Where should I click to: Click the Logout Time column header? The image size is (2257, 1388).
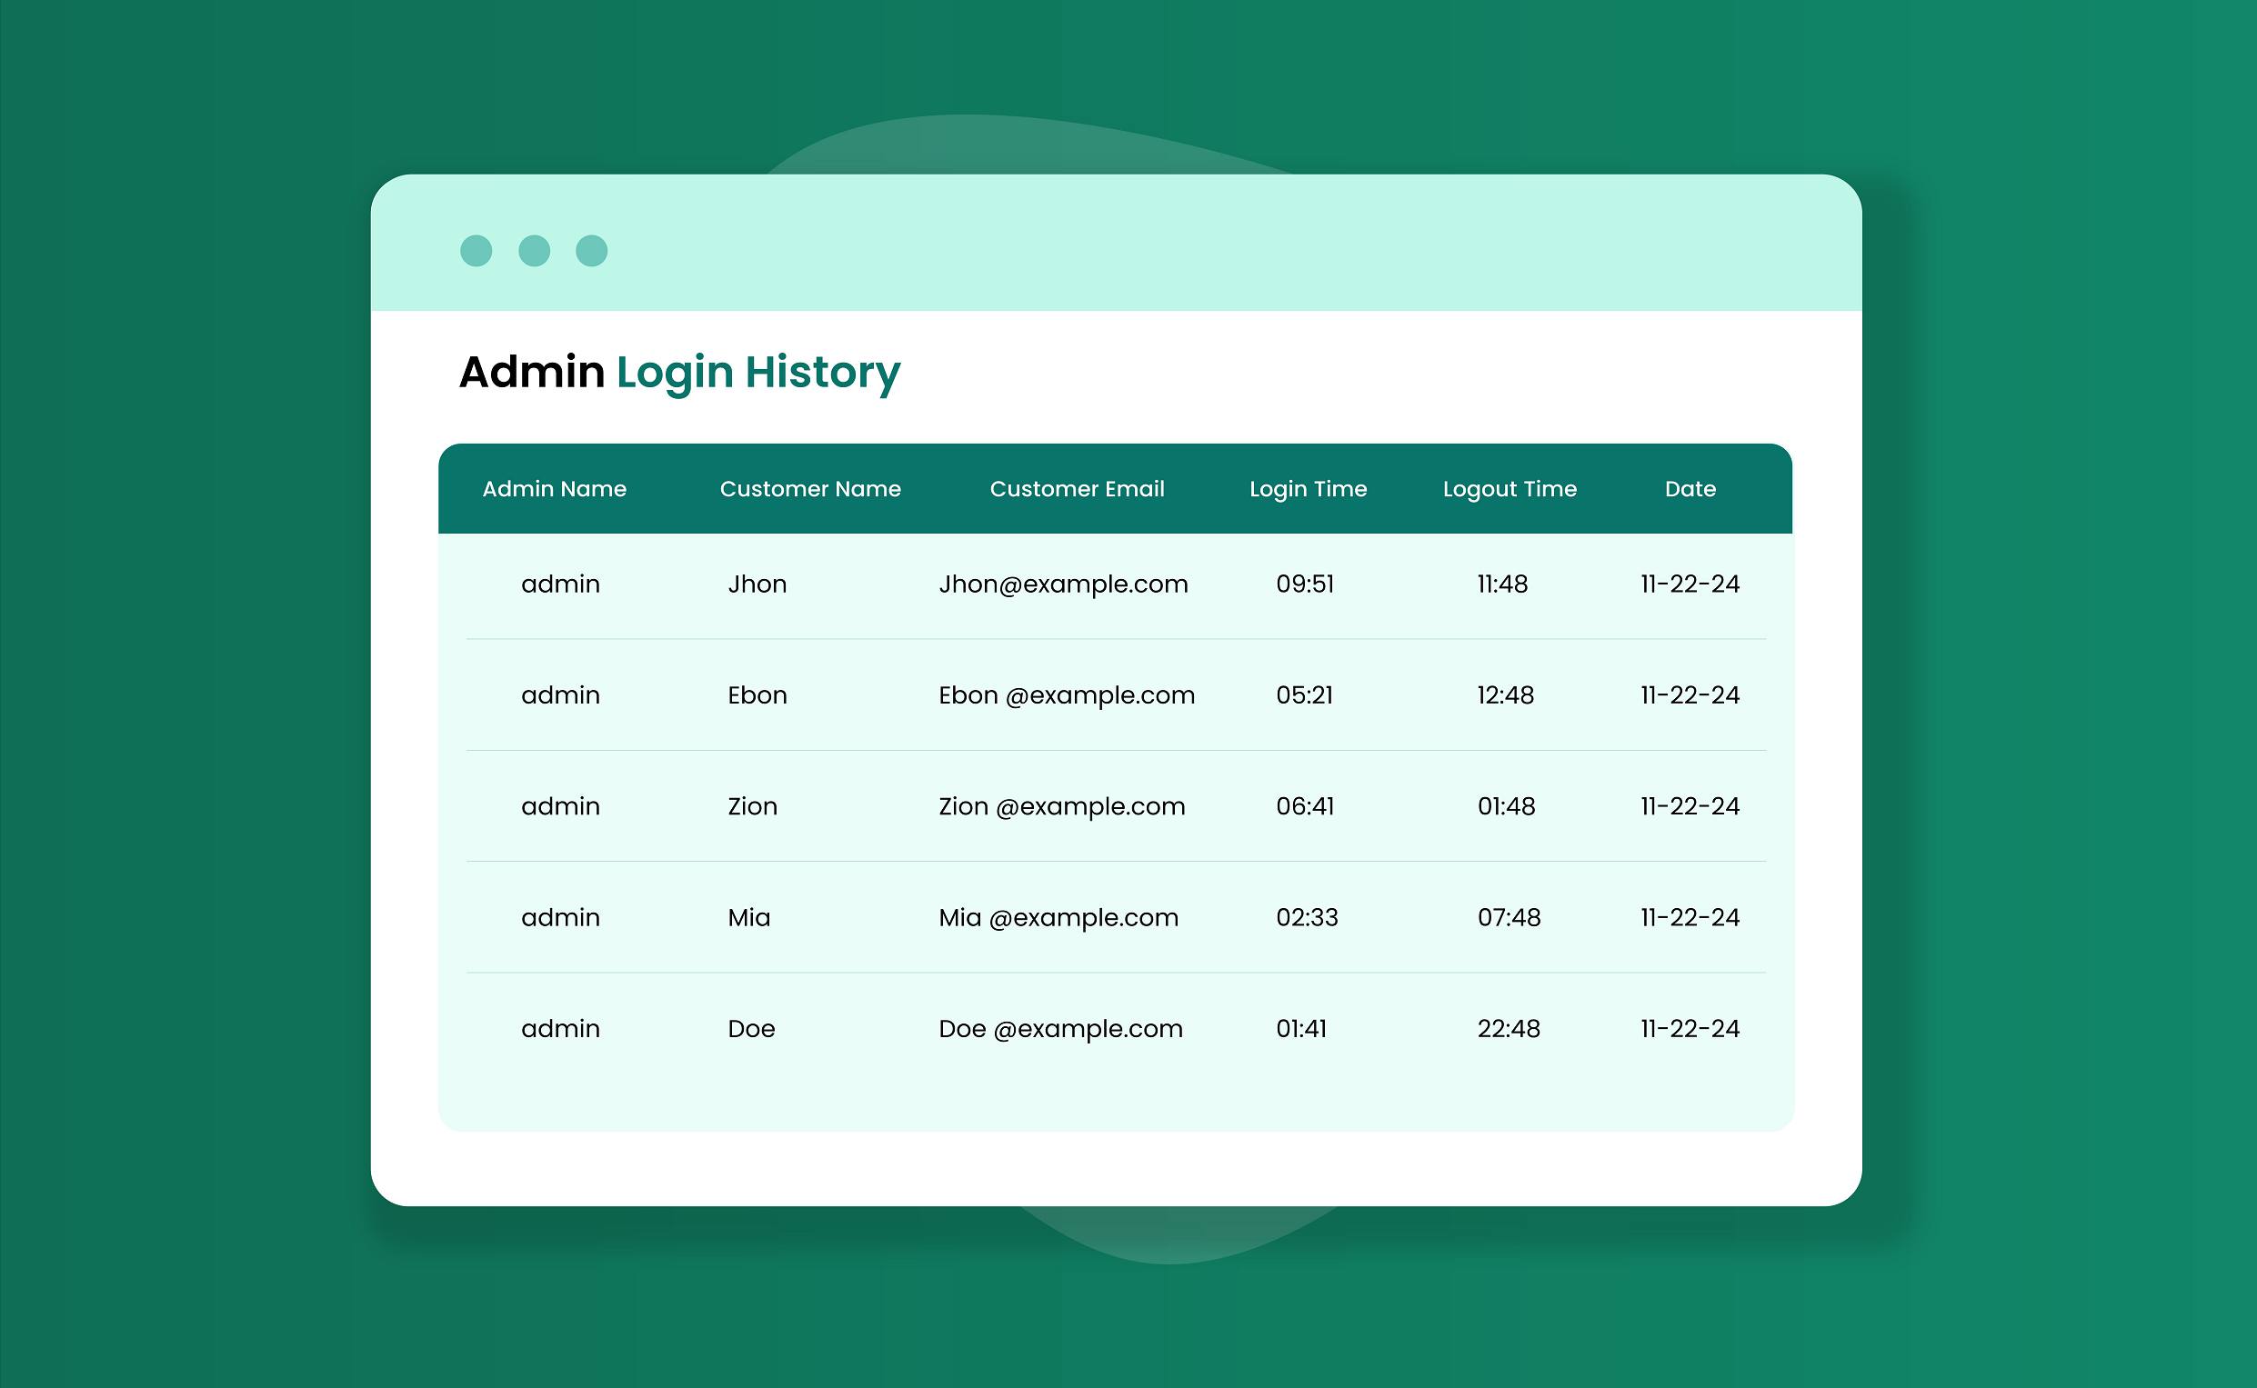tap(1509, 489)
